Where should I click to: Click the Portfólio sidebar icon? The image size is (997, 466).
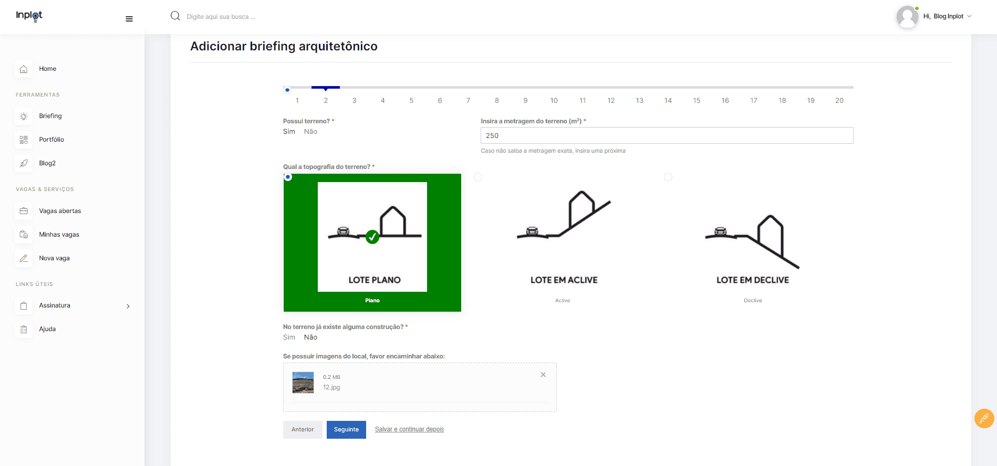coord(24,140)
